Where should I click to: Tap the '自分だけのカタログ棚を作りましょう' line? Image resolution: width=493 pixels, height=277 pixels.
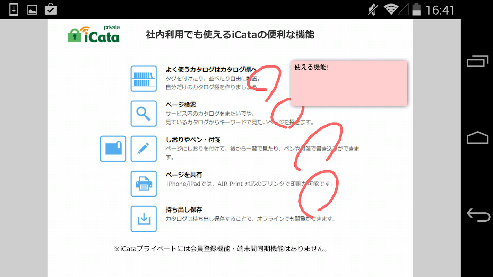pyautogui.click(x=213, y=87)
